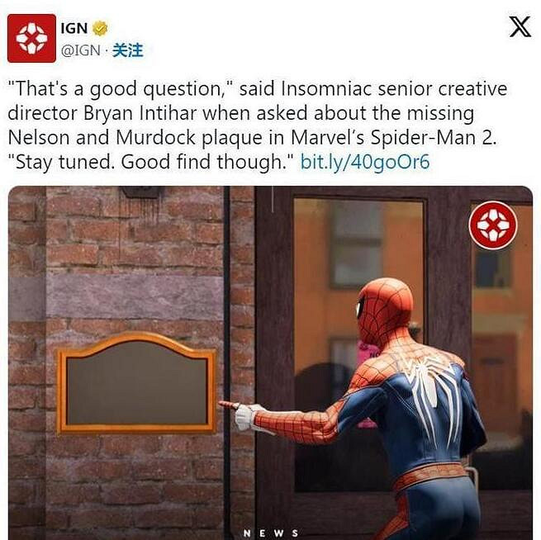Open the IGN profile avatar
Screen dimensions: 541x540
click(31, 38)
